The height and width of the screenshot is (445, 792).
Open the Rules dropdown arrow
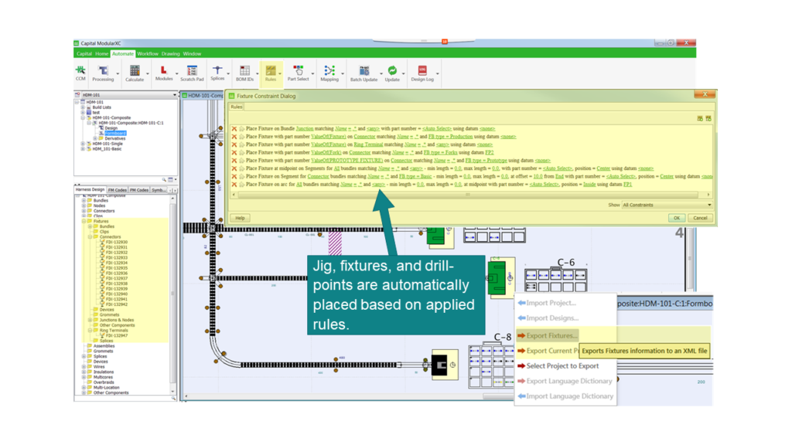tap(280, 74)
